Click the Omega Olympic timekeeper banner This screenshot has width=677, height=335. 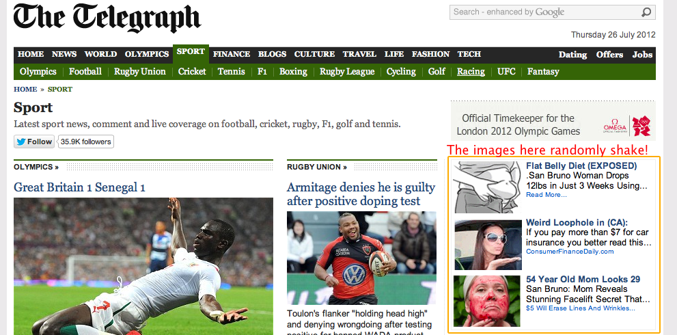tap(553, 120)
